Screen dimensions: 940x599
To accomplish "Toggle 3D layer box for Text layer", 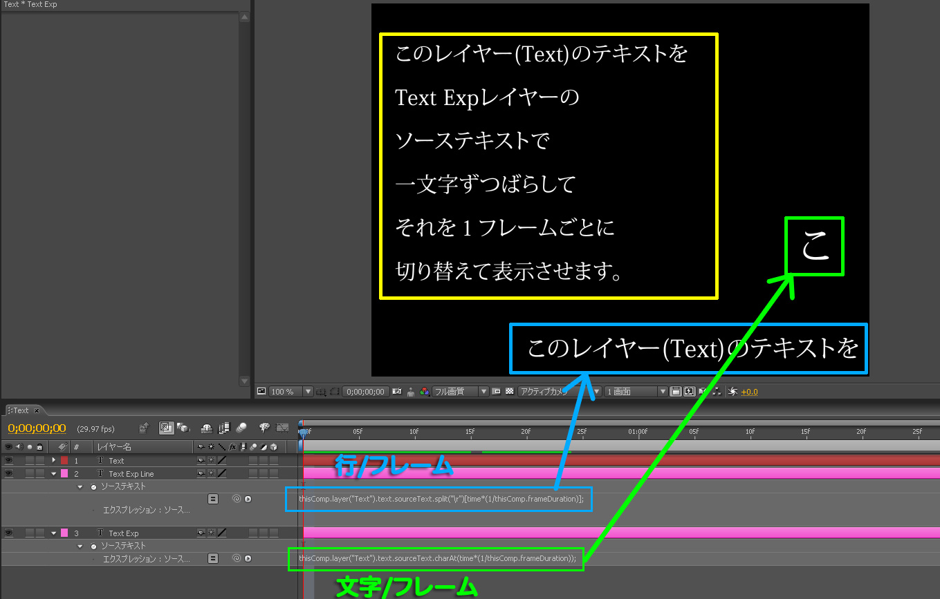I will click(274, 460).
